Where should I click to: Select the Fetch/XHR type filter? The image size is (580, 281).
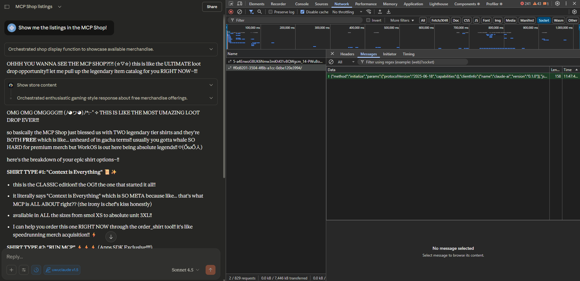tap(440, 20)
